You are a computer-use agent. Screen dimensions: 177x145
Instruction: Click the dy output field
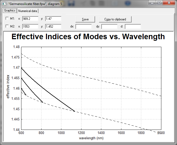(109, 27)
